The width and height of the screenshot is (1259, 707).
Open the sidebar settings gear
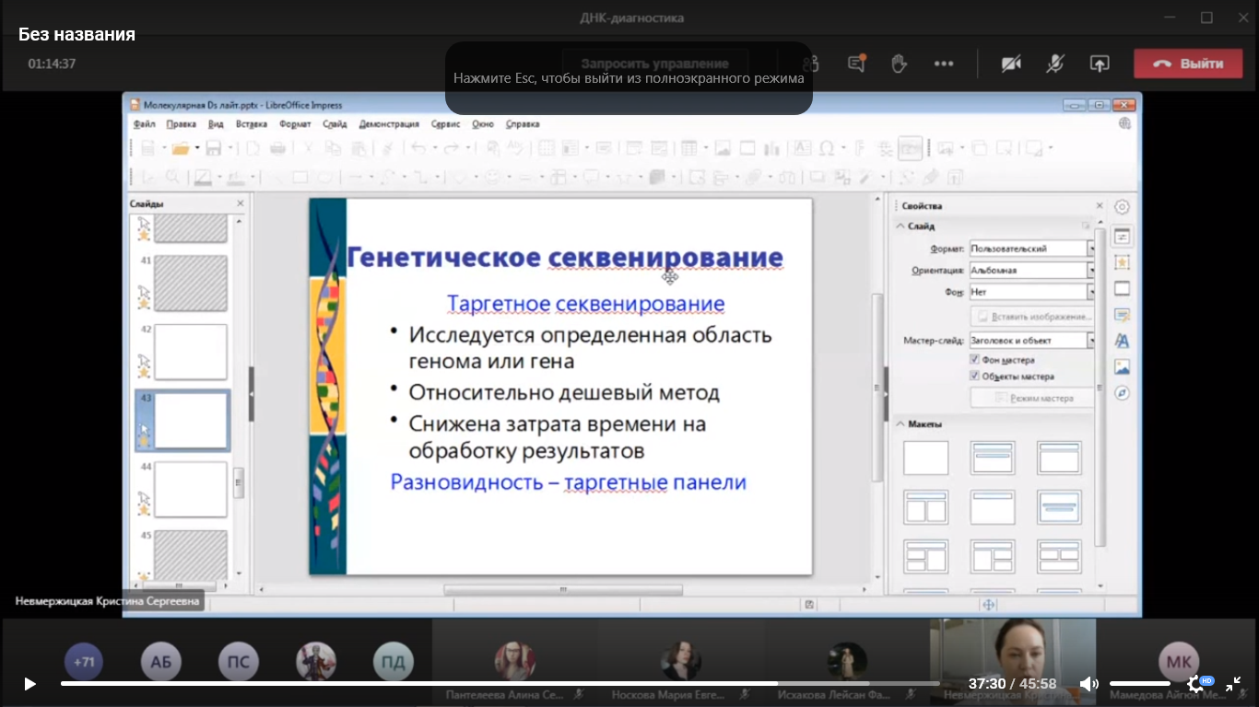1122,207
